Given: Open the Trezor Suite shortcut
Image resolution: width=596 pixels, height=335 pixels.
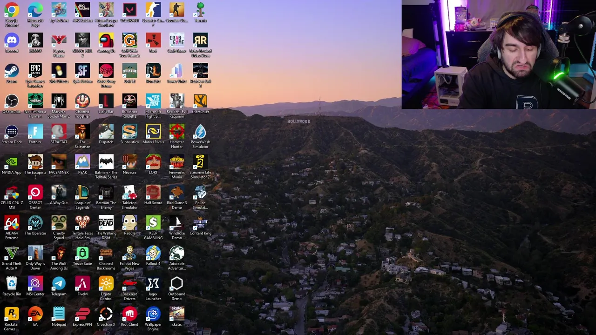Looking at the screenshot, I should pos(82,253).
